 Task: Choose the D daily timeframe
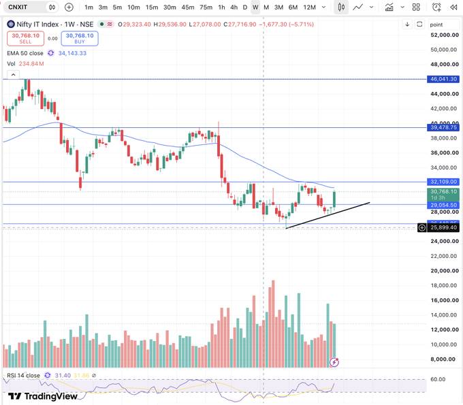(x=245, y=7)
